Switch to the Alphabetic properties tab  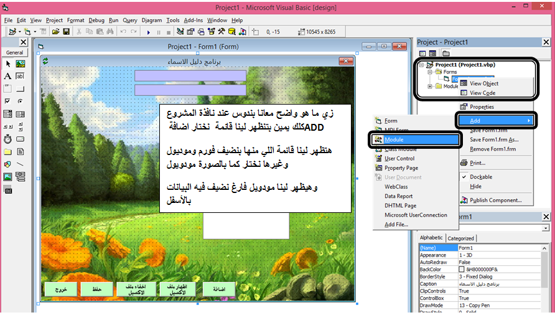431,238
